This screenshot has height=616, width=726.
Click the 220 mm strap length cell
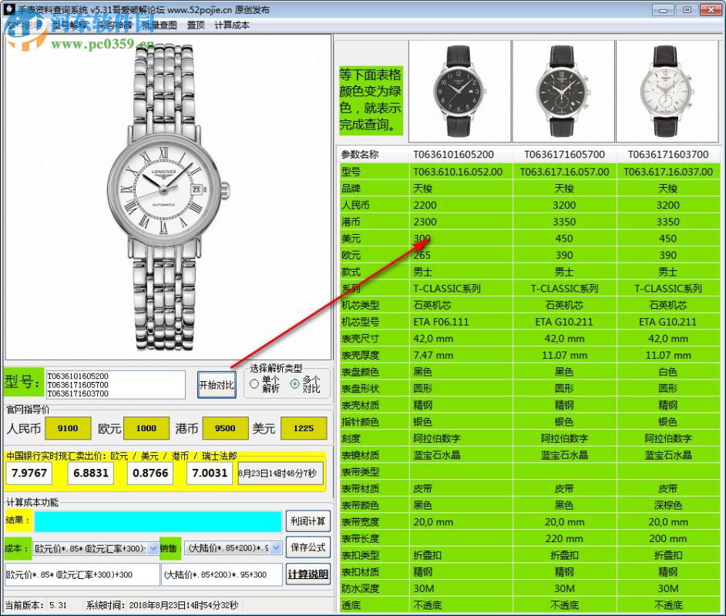(564, 538)
